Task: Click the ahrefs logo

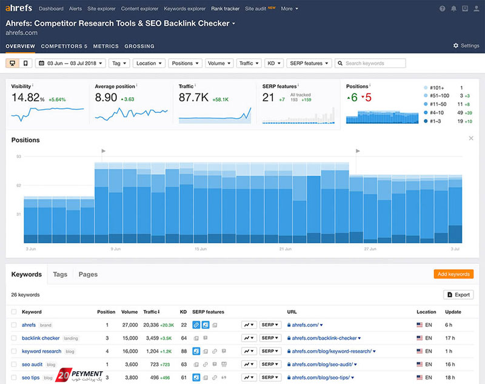Action: click(x=19, y=8)
